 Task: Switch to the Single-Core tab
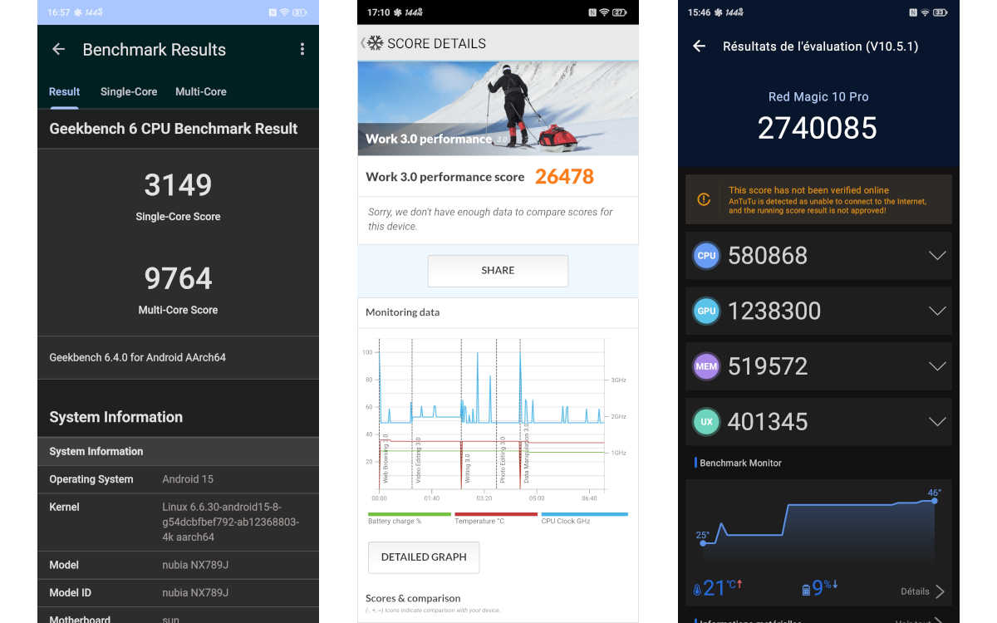pyautogui.click(x=129, y=92)
